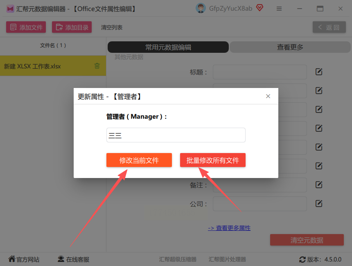Click the 添加文件 button
352x266 pixels.
[x=26, y=27]
